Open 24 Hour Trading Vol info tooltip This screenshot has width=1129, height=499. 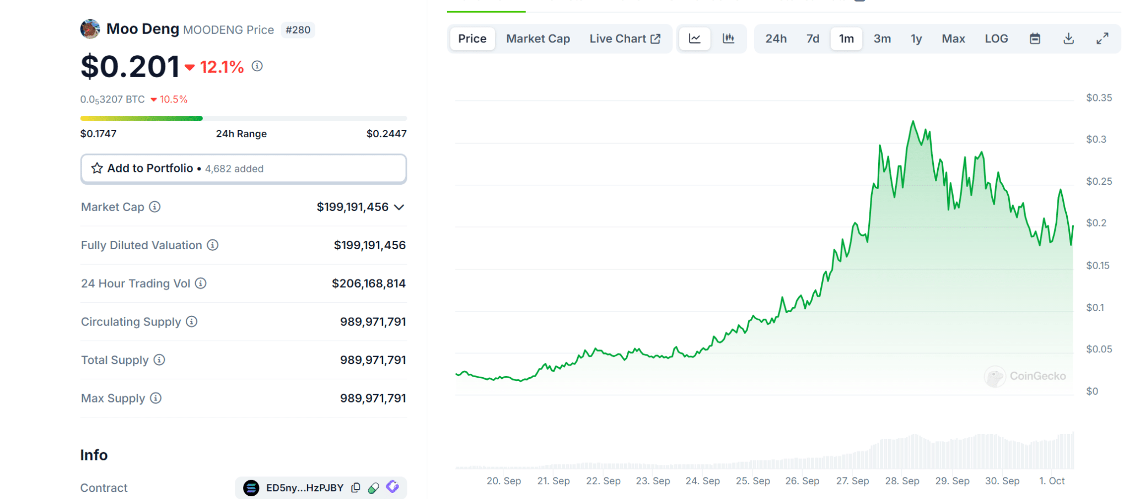coord(201,283)
